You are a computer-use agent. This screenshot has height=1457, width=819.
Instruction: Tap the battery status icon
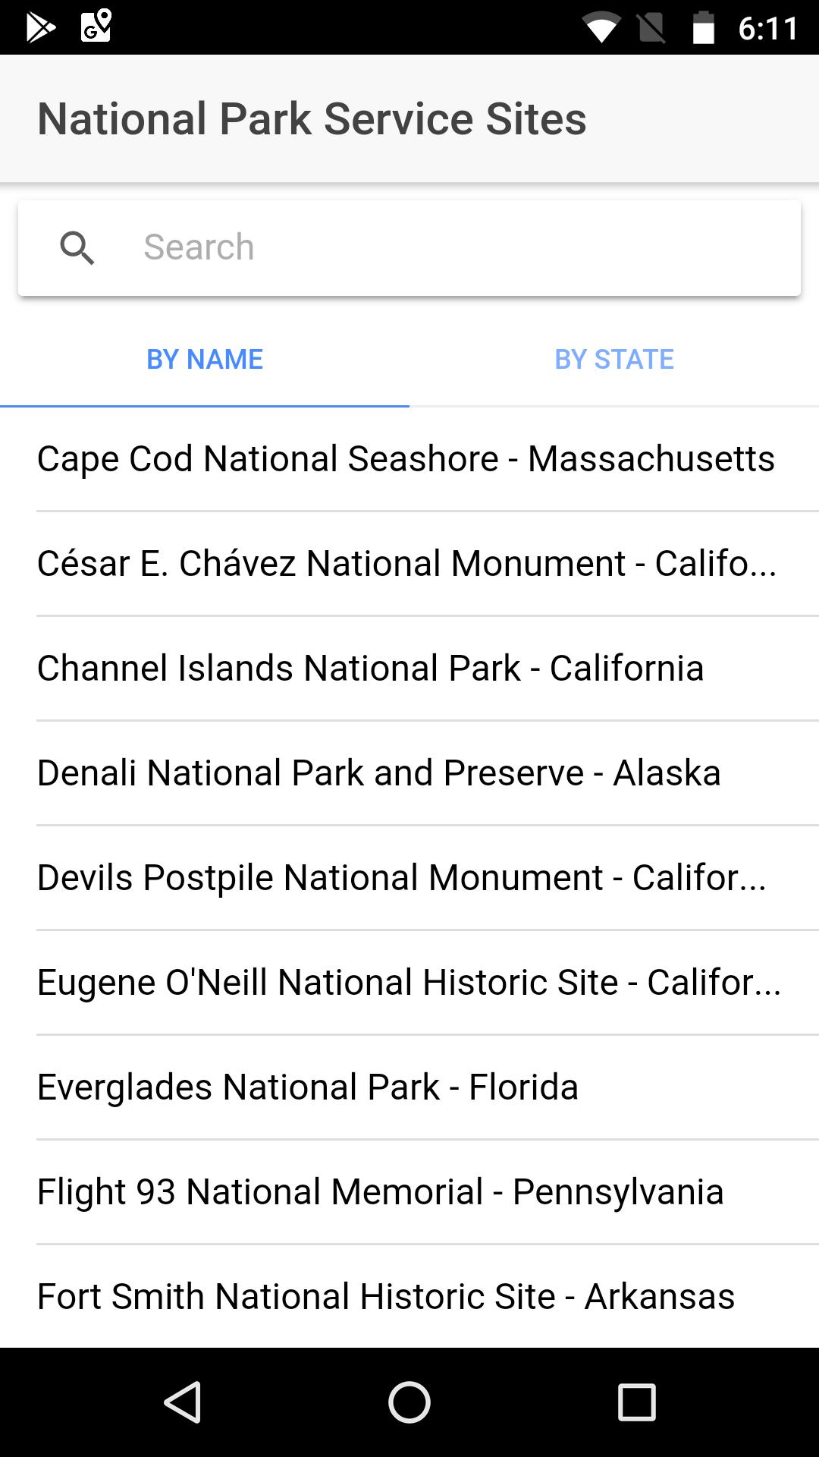click(703, 29)
